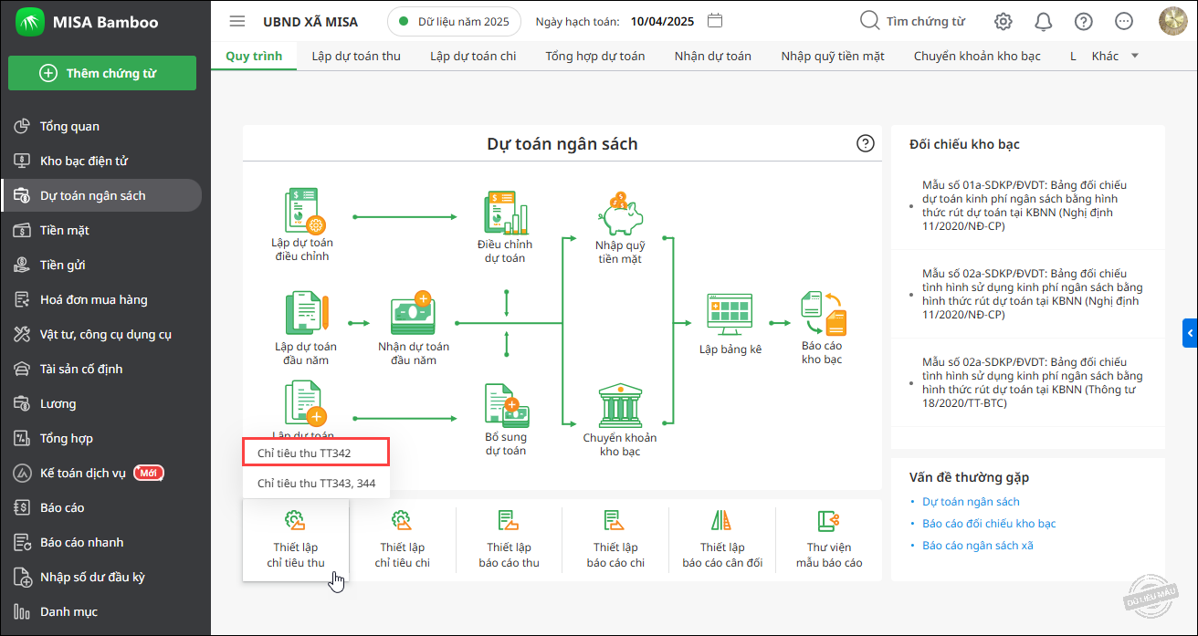
Task: Open help question mark in header
Action: tap(1084, 22)
